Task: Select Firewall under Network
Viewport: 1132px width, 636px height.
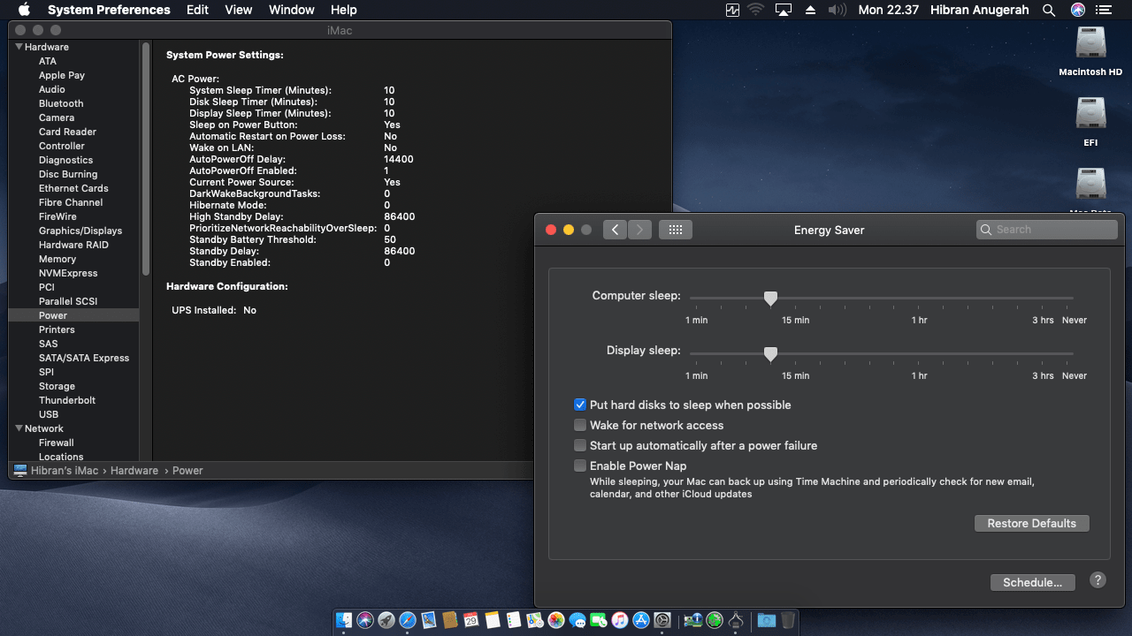Action: click(57, 443)
